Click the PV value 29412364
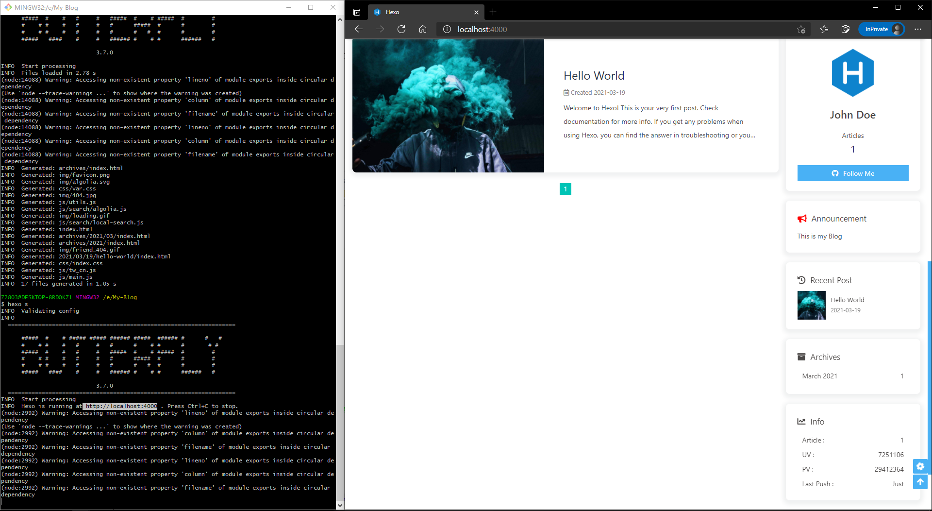This screenshot has width=932, height=511. pos(889,469)
